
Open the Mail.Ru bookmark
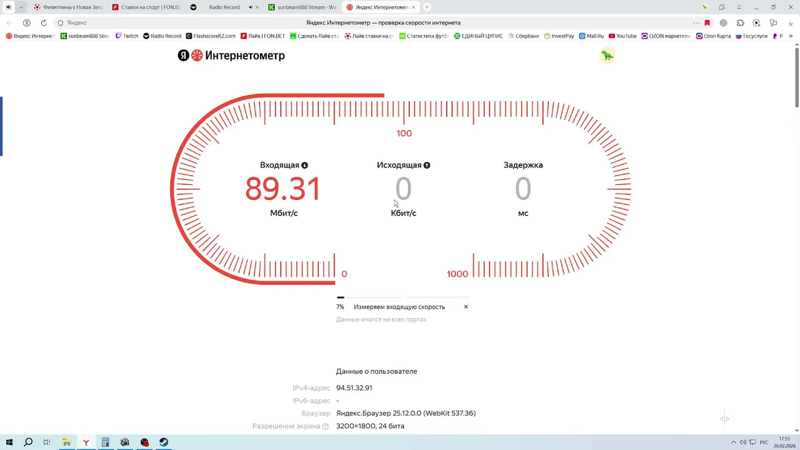tap(591, 36)
